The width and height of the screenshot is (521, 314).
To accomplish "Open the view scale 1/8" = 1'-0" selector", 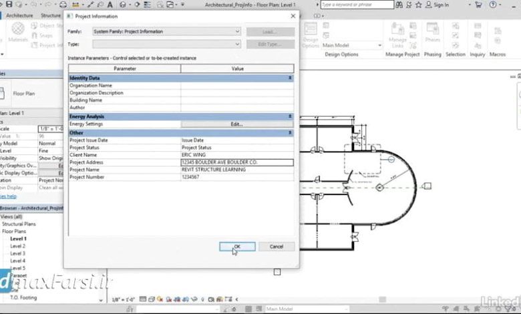I will [x=123, y=299].
